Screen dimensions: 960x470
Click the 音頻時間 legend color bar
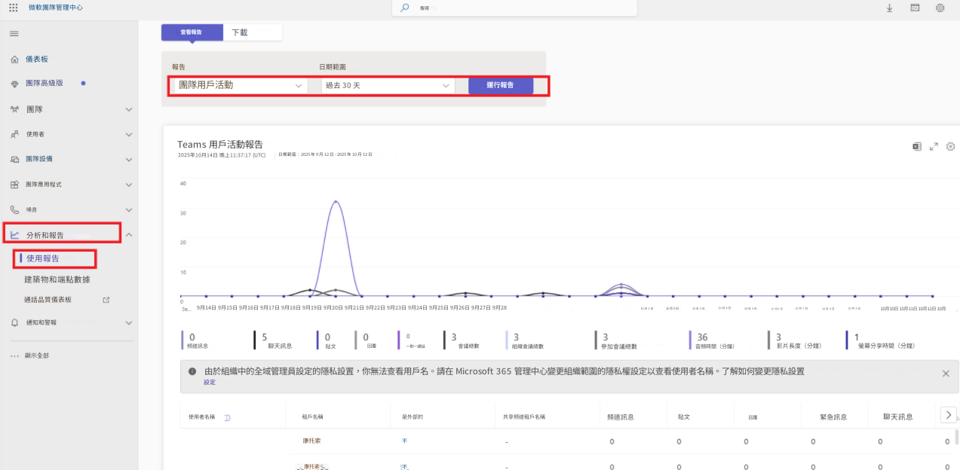(x=690, y=341)
